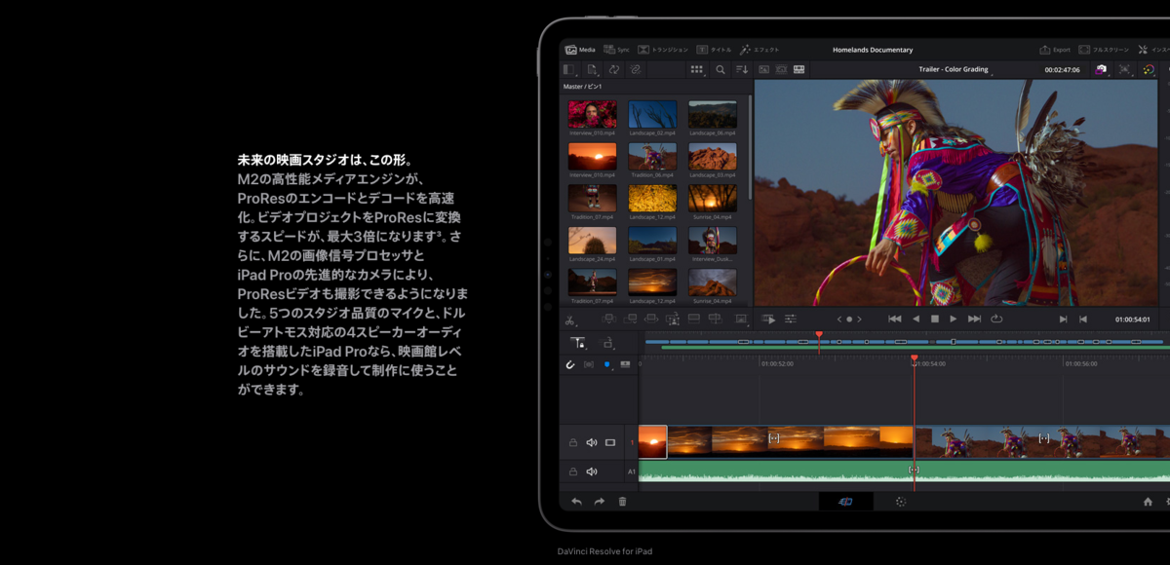1170x565 pixels.
Task: Open the tools overlay dropdown icon
Action: [x=741, y=319]
